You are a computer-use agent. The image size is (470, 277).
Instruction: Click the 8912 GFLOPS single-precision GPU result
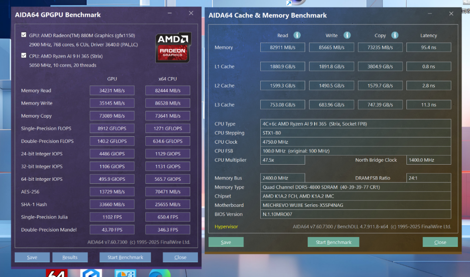point(112,128)
